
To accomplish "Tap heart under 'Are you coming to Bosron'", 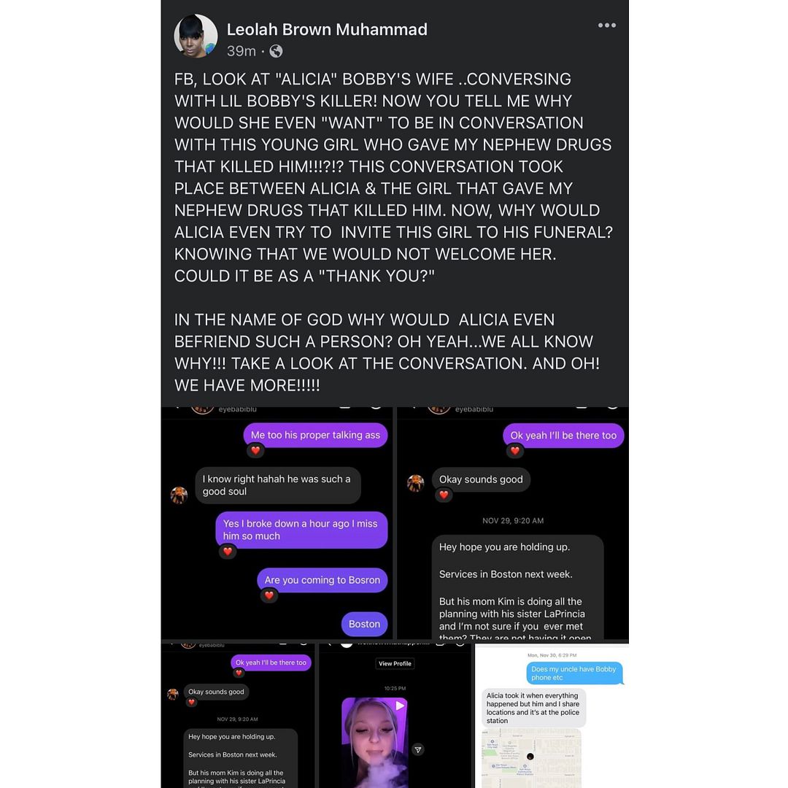I will pos(269,595).
